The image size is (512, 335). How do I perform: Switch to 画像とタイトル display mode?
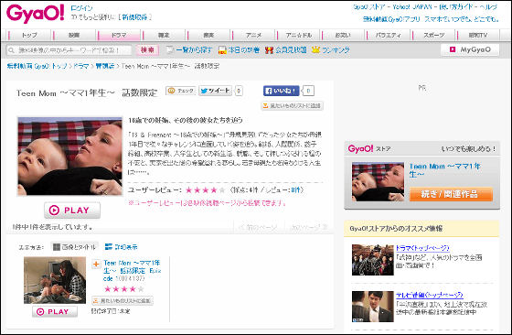(75, 247)
